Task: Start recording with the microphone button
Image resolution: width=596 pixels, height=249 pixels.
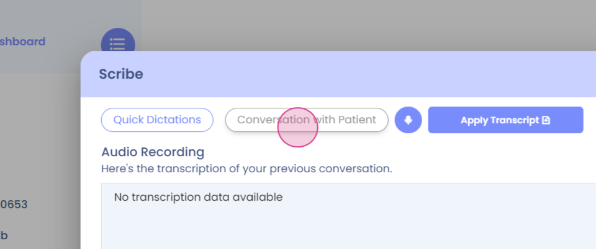Action: click(x=408, y=120)
